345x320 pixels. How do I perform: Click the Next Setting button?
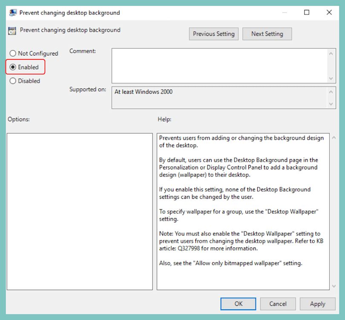tap(267, 34)
